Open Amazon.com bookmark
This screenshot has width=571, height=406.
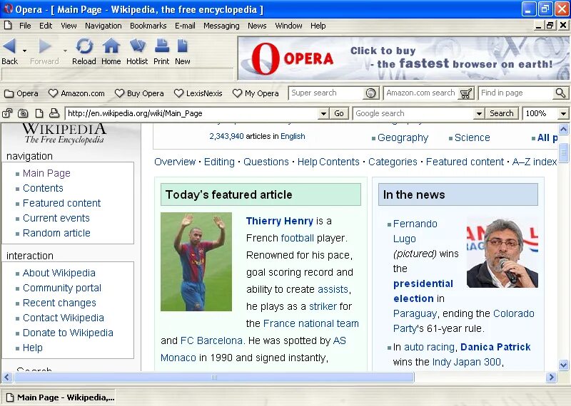[76, 93]
